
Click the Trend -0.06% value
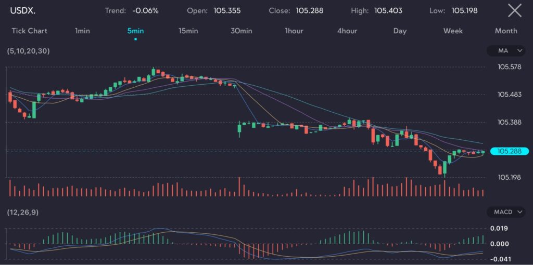146,10
